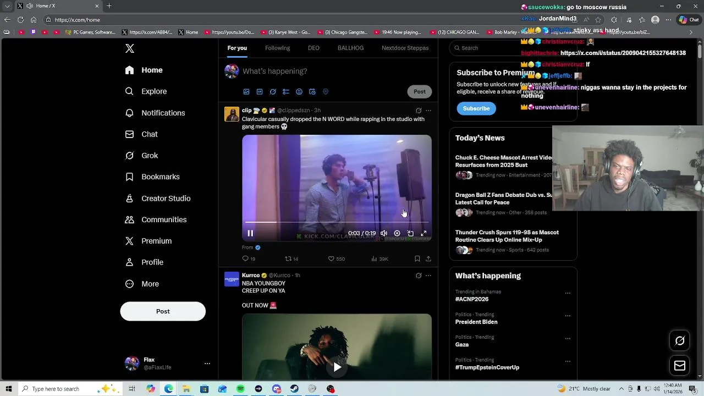This screenshot has height=396, width=704.
Task: Pause the playing video
Action: pyautogui.click(x=250, y=233)
